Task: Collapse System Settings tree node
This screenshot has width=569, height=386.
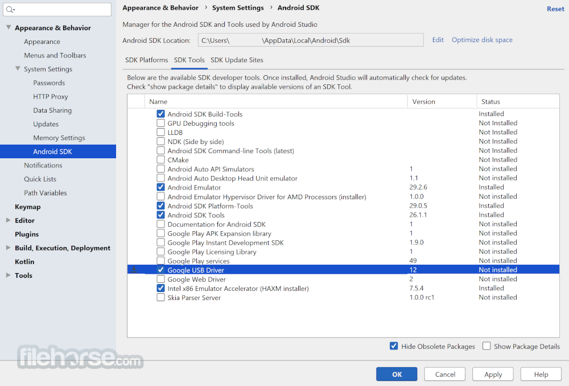Action: (18, 69)
